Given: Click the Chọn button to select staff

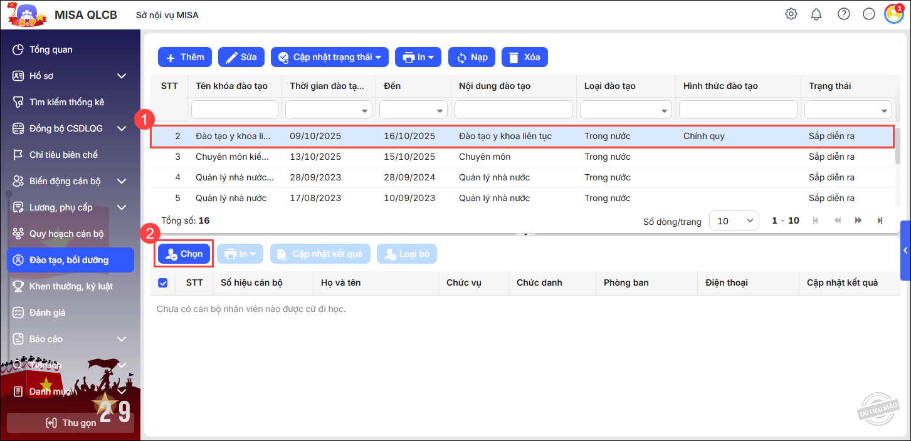Looking at the screenshot, I should click(x=185, y=254).
